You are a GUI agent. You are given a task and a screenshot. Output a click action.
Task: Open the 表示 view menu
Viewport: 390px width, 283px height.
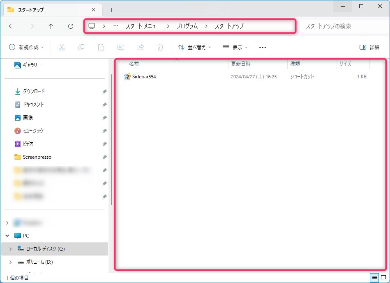tap(235, 47)
